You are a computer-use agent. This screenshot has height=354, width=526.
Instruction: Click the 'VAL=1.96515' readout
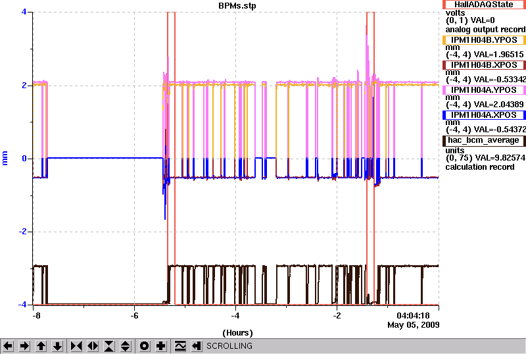pyautogui.click(x=498, y=55)
